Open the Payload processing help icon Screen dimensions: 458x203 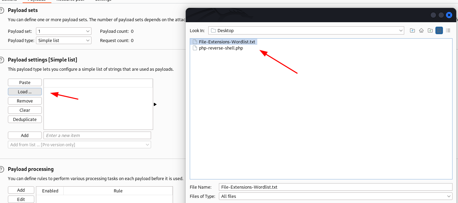(1, 169)
